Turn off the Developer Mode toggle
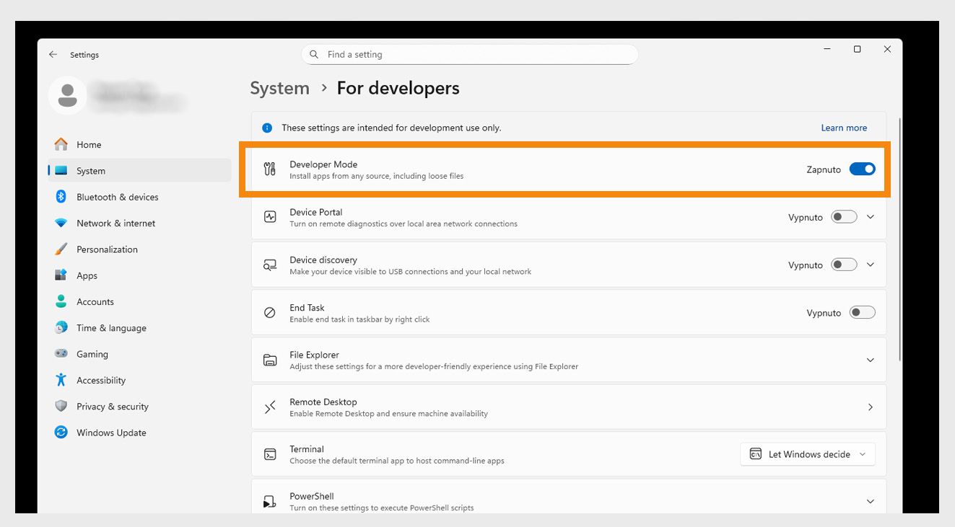Screen dimensions: 955x527 [862, 169]
